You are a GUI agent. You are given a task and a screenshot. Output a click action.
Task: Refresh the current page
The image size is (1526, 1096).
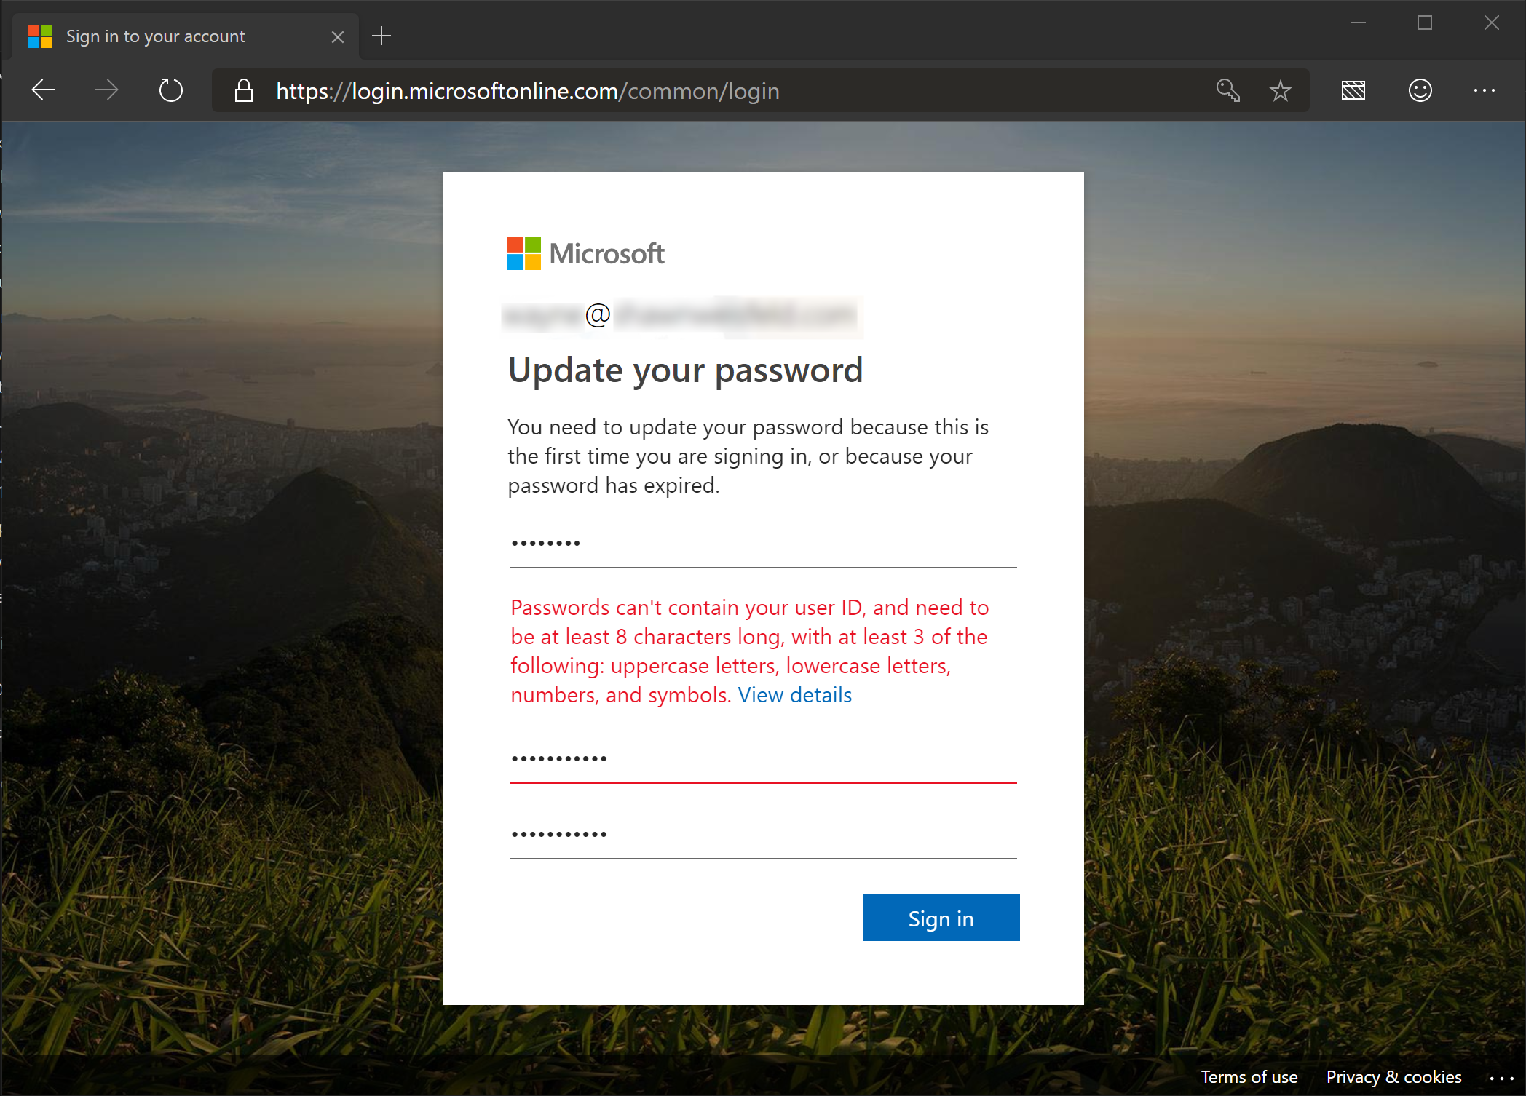point(170,90)
